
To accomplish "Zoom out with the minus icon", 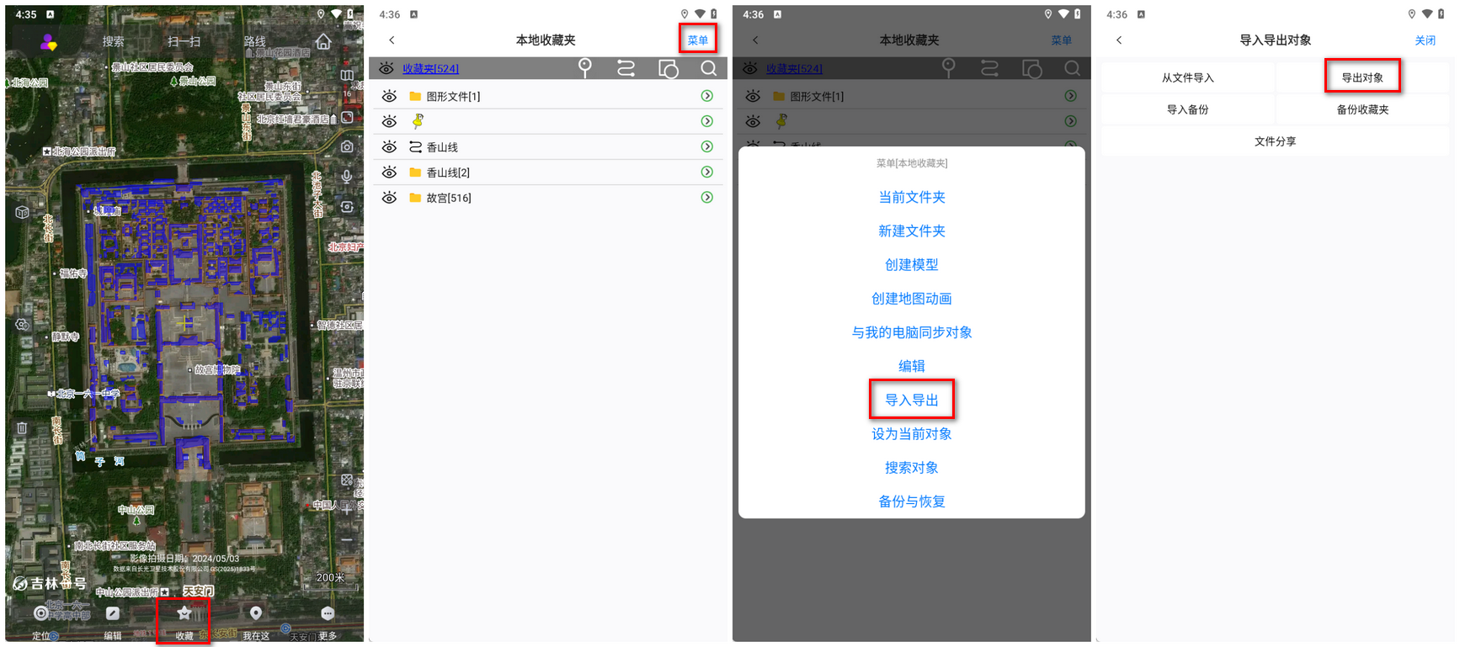I will [347, 539].
